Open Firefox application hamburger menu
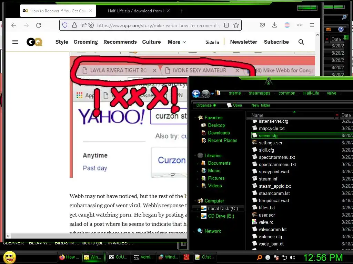This screenshot has height=264, width=353. tap(312, 25)
